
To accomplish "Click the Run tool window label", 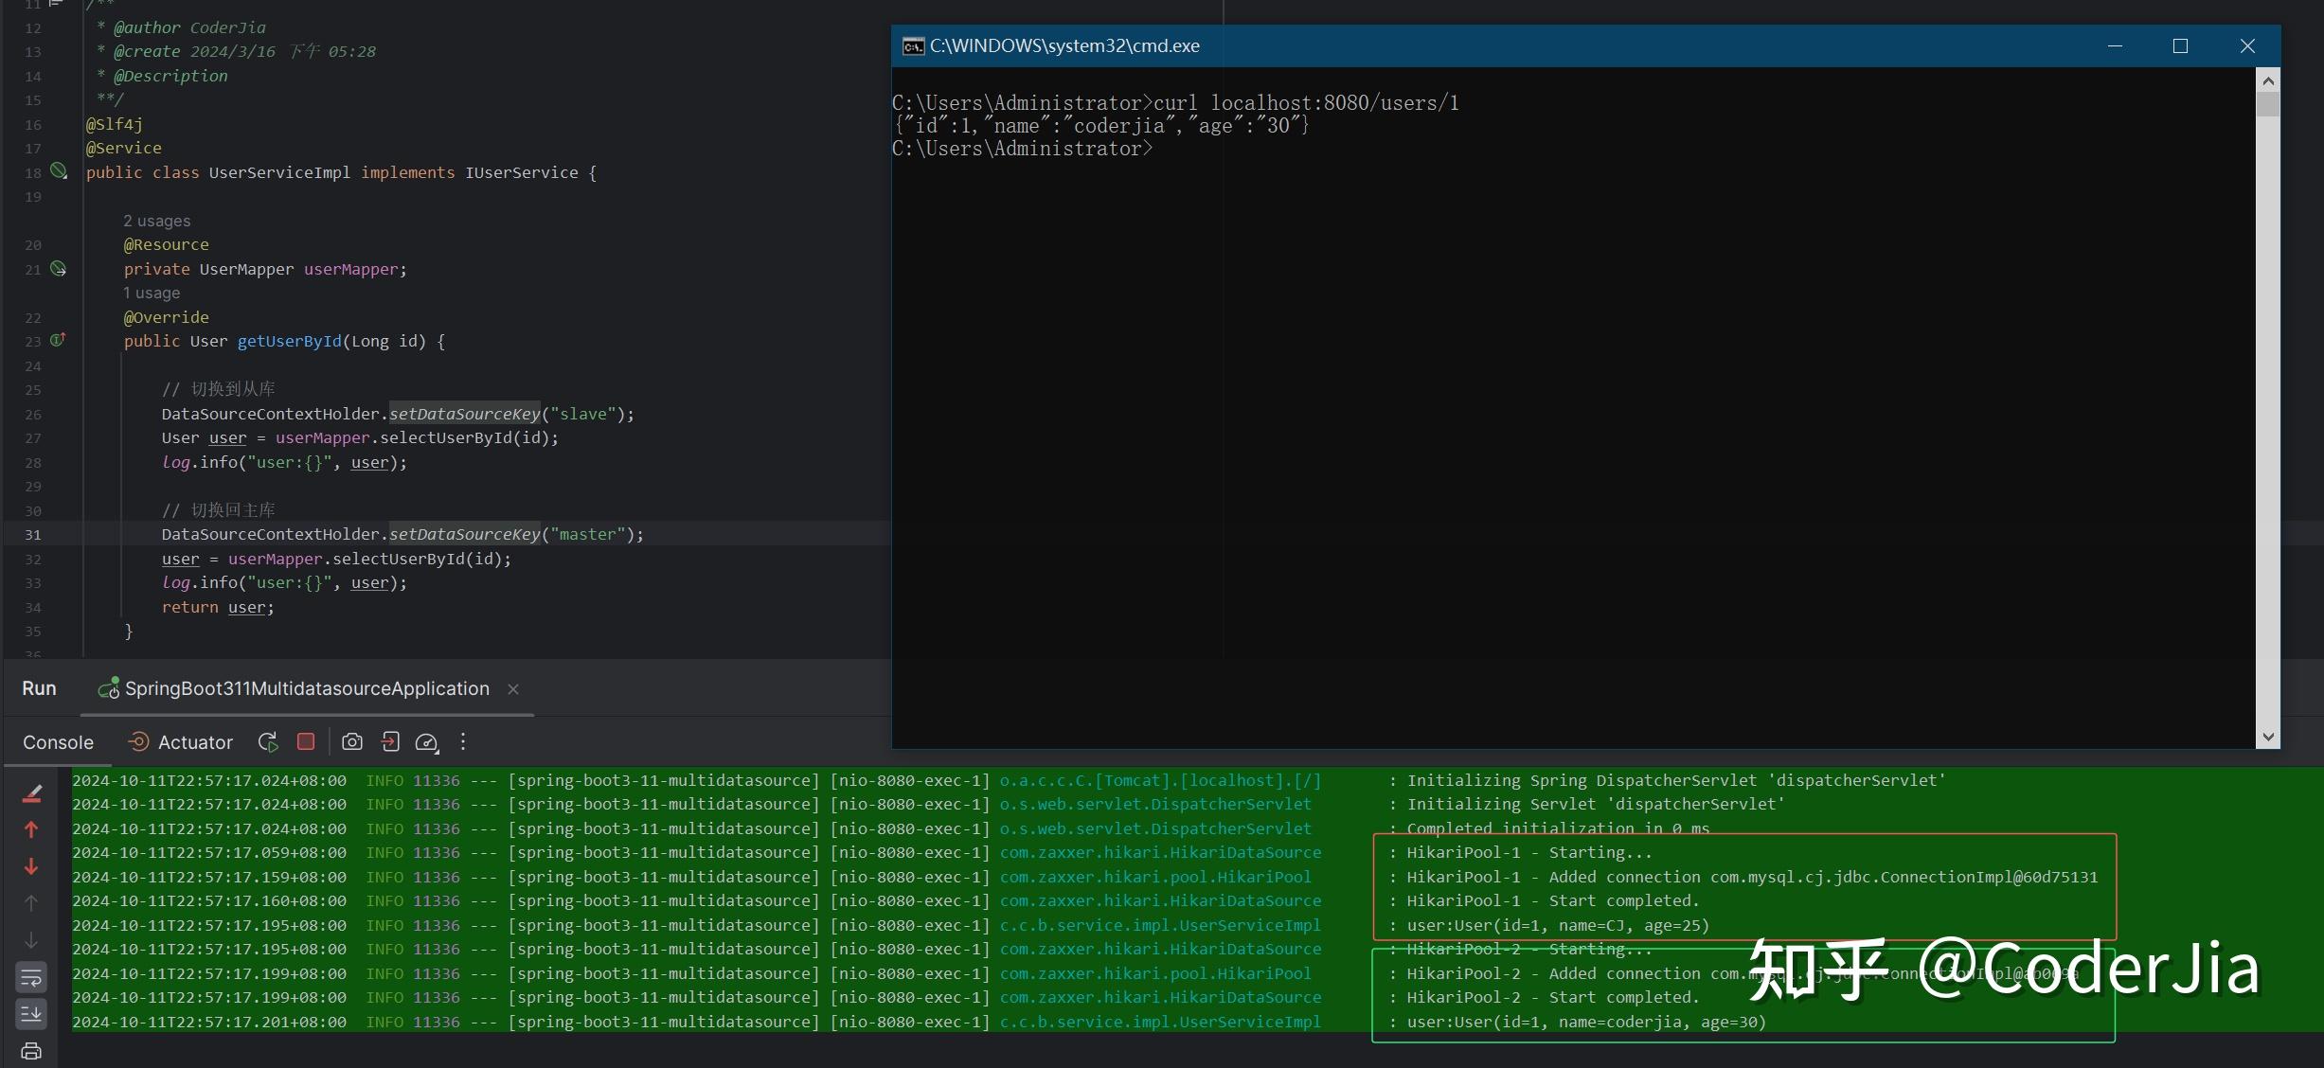I will pyautogui.click(x=39, y=688).
